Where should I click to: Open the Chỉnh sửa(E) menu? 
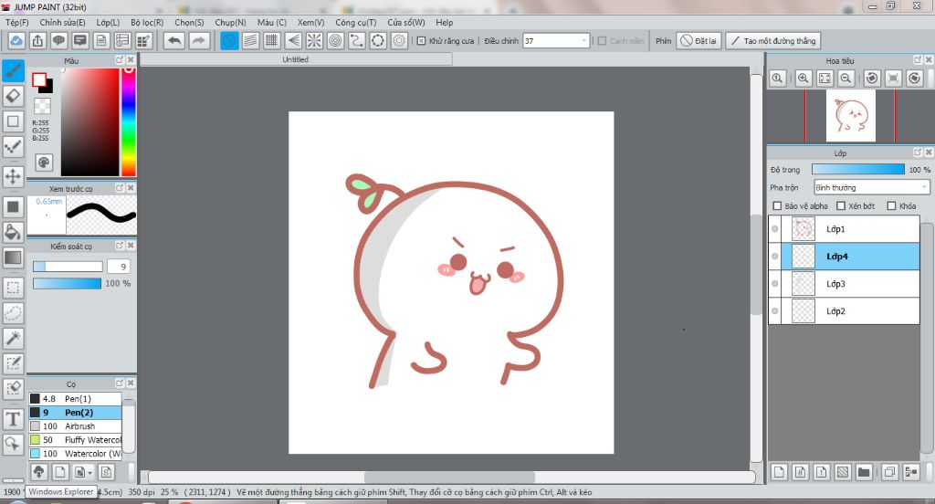(x=63, y=22)
